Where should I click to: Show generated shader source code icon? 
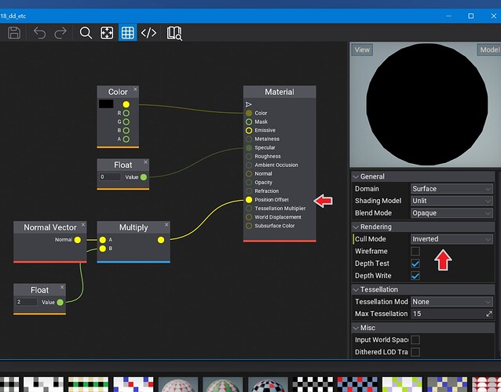(148, 33)
